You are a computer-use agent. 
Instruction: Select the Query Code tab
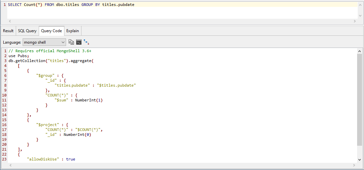click(51, 31)
